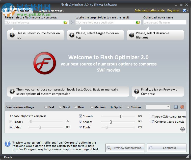191x160 pixels.
Task: Click the window resize grip in status bar
Action: (x=187, y=156)
